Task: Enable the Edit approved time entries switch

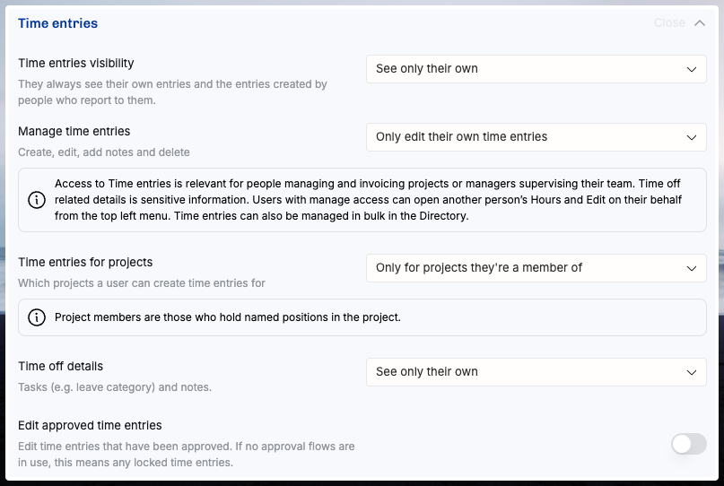Action: 688,444
